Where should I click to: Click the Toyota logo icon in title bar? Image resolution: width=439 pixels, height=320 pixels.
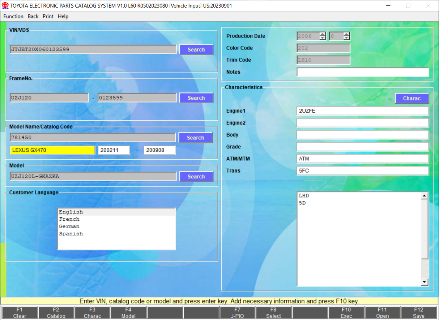tap(5, 6)
